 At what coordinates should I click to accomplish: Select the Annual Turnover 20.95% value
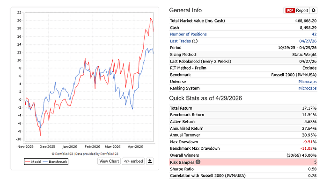pos(309,135)
